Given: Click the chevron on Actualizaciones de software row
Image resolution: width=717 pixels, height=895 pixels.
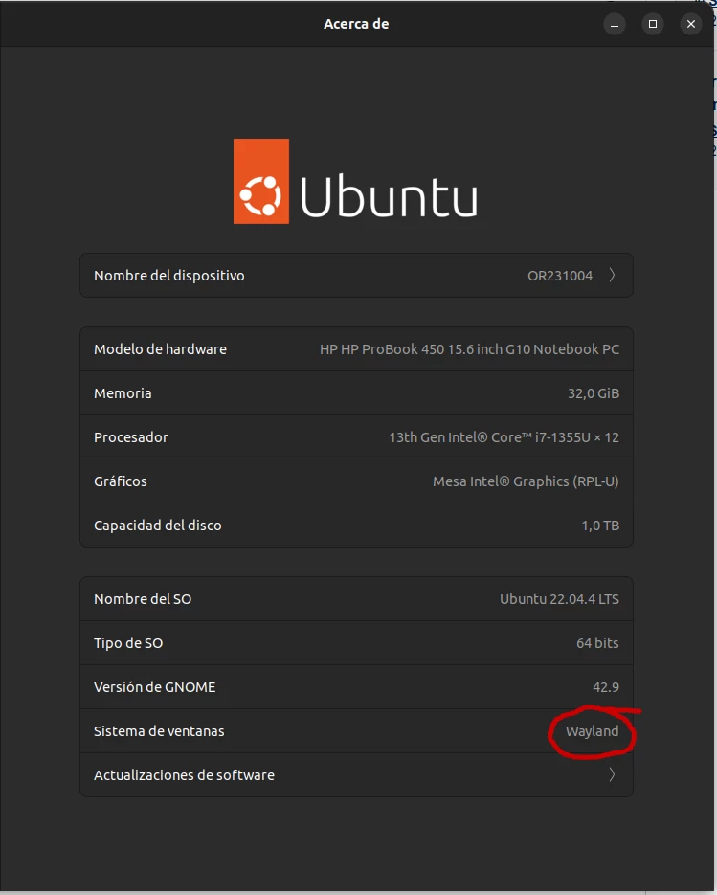Looking at the screenshot, I should 612,774.
